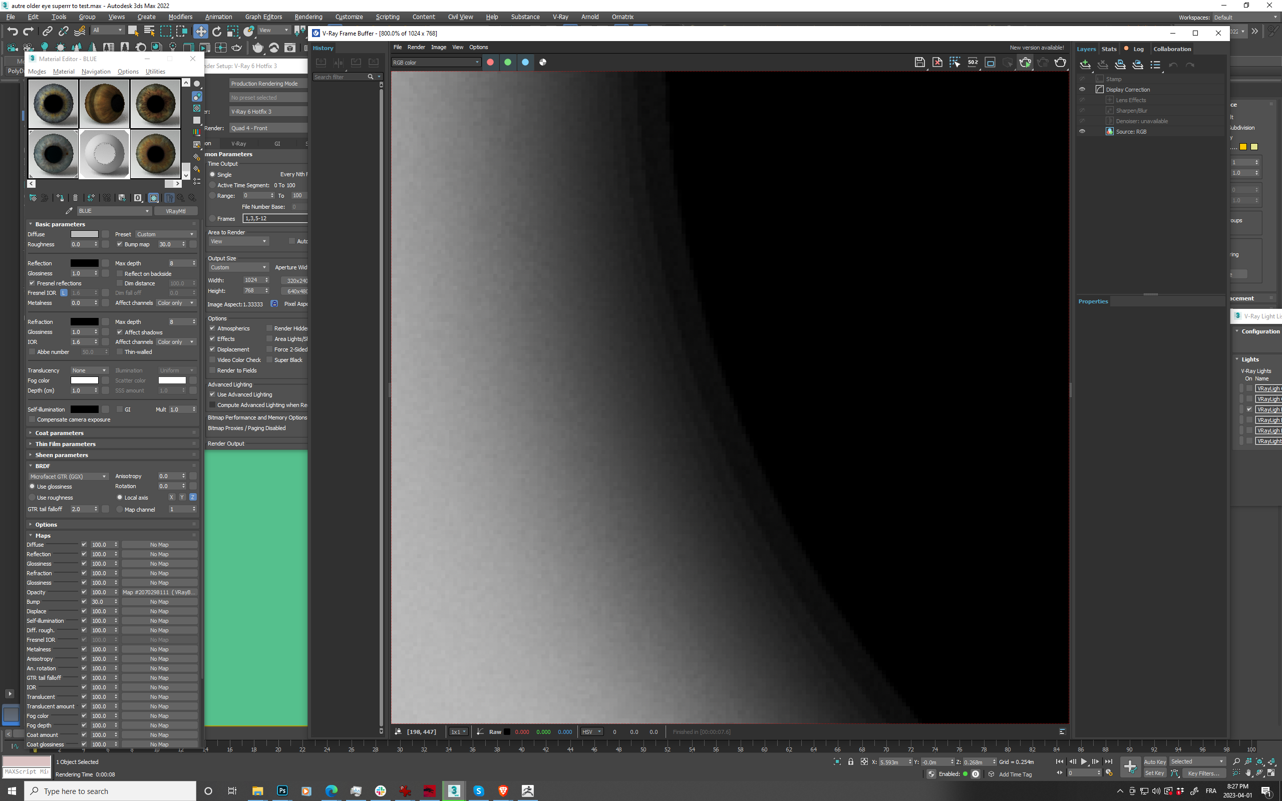Enable Reflect on backside checkbox
The image size is (1282, 801).
[x=120, y=274]
